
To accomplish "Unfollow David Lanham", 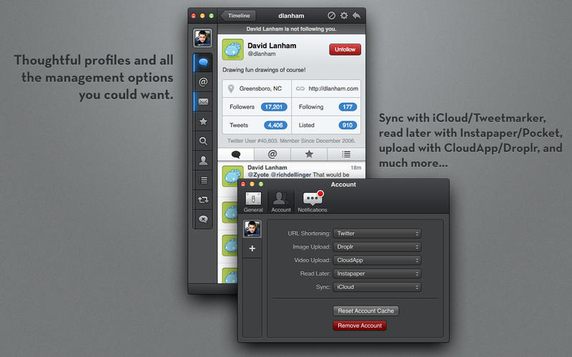I will click(x=345, y=49).
